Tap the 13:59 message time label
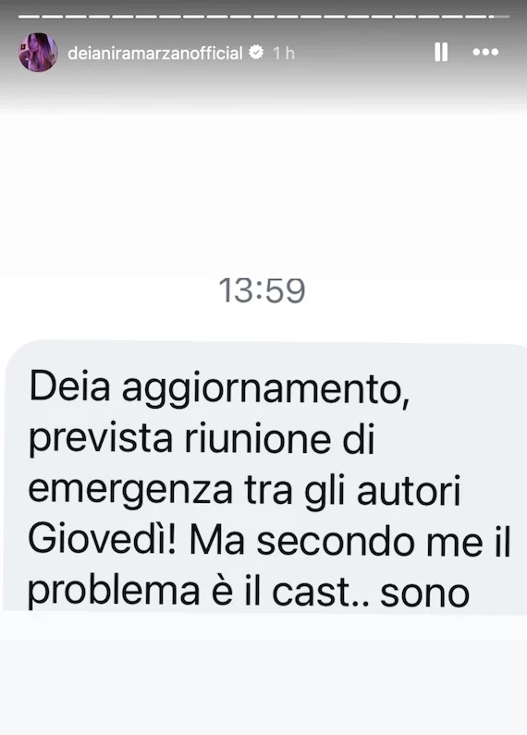The width and height of the screenshot is (527, 735). click(262, 290)
